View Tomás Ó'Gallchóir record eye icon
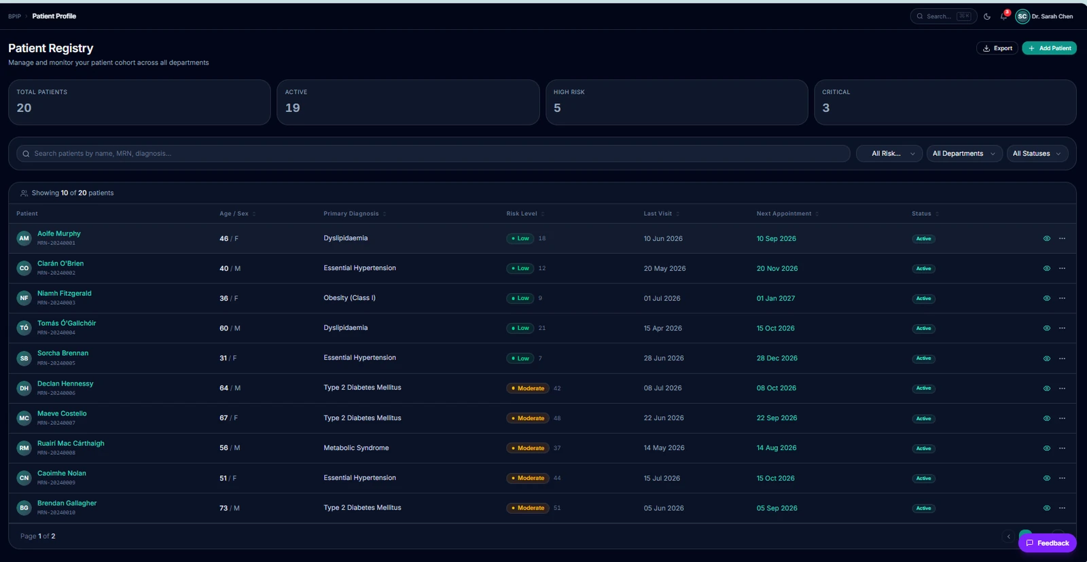Image resolution: width=1087 pixels, height=562 pixels. [1047, 328]
